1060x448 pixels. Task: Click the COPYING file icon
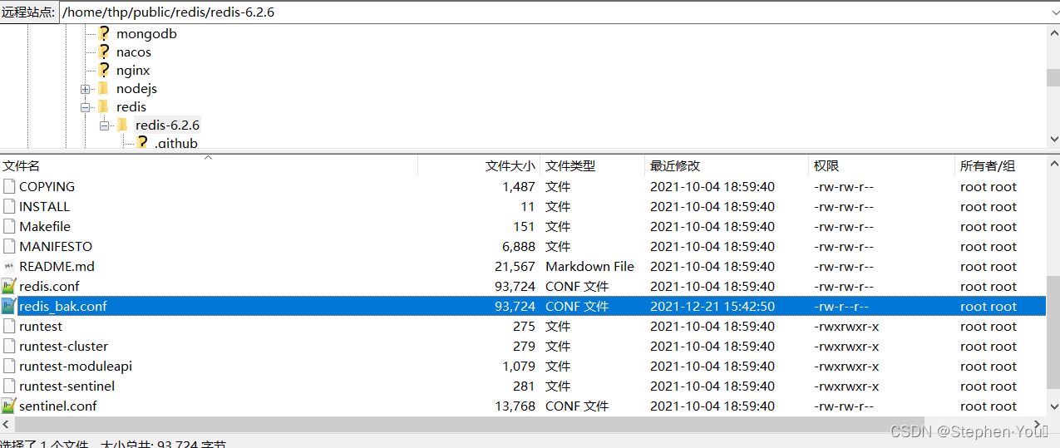point(9,187)
